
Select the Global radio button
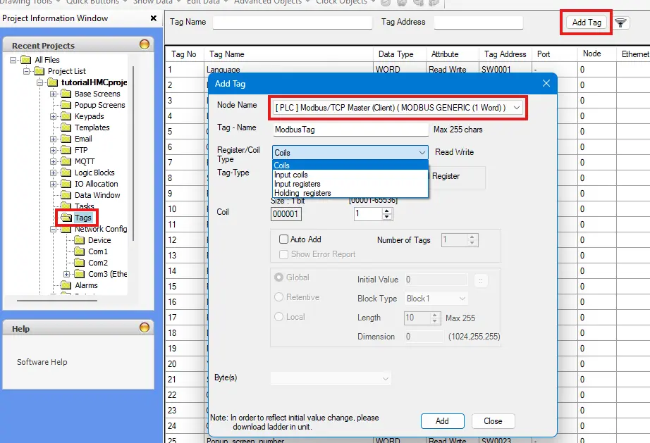[x=278, y=277]
